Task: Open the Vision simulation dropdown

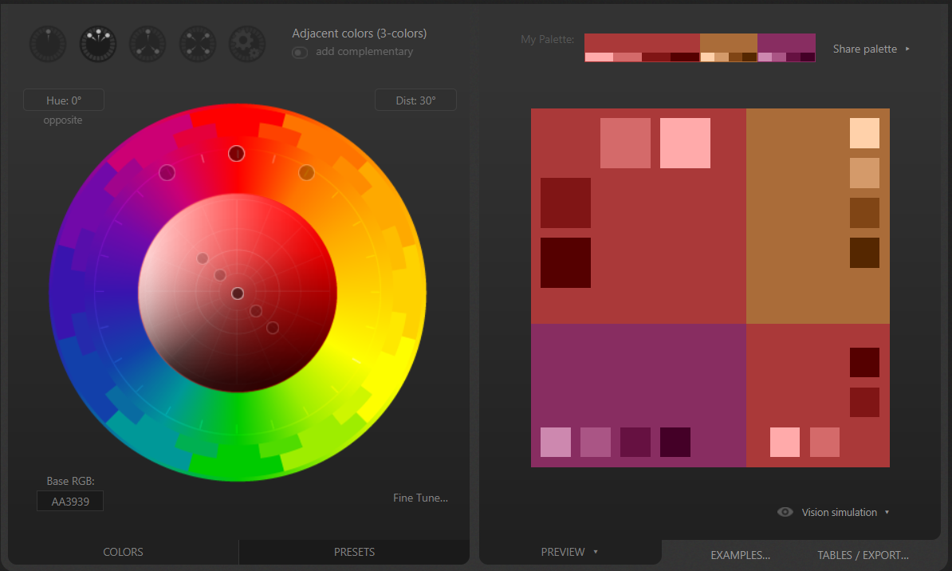Action: 845,512
